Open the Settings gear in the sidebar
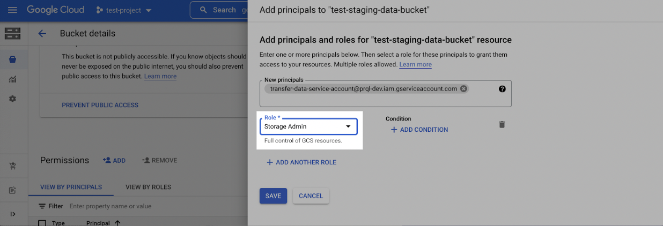 (12, 99)
